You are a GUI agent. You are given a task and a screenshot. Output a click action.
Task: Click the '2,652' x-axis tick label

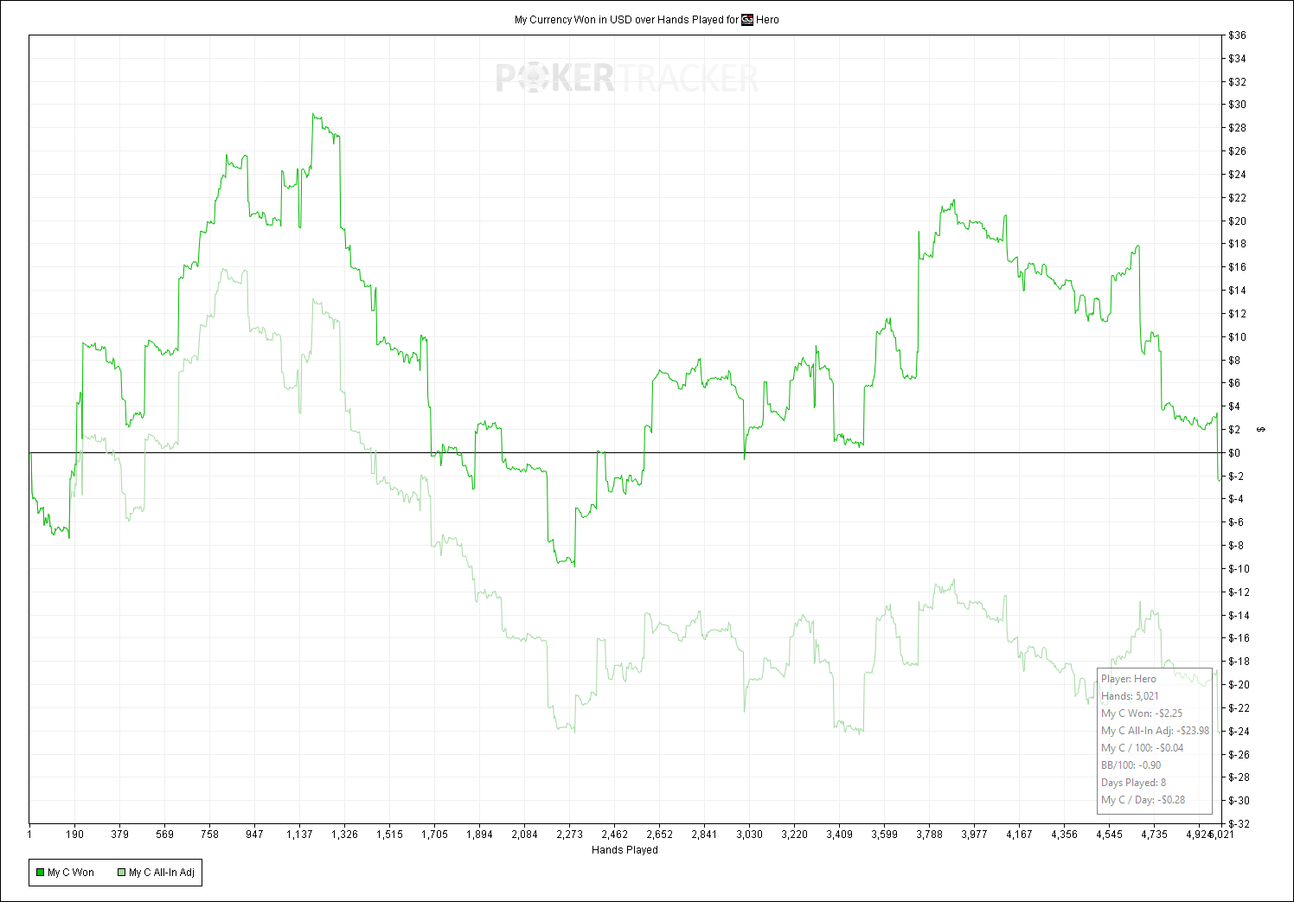click(660, 835)
